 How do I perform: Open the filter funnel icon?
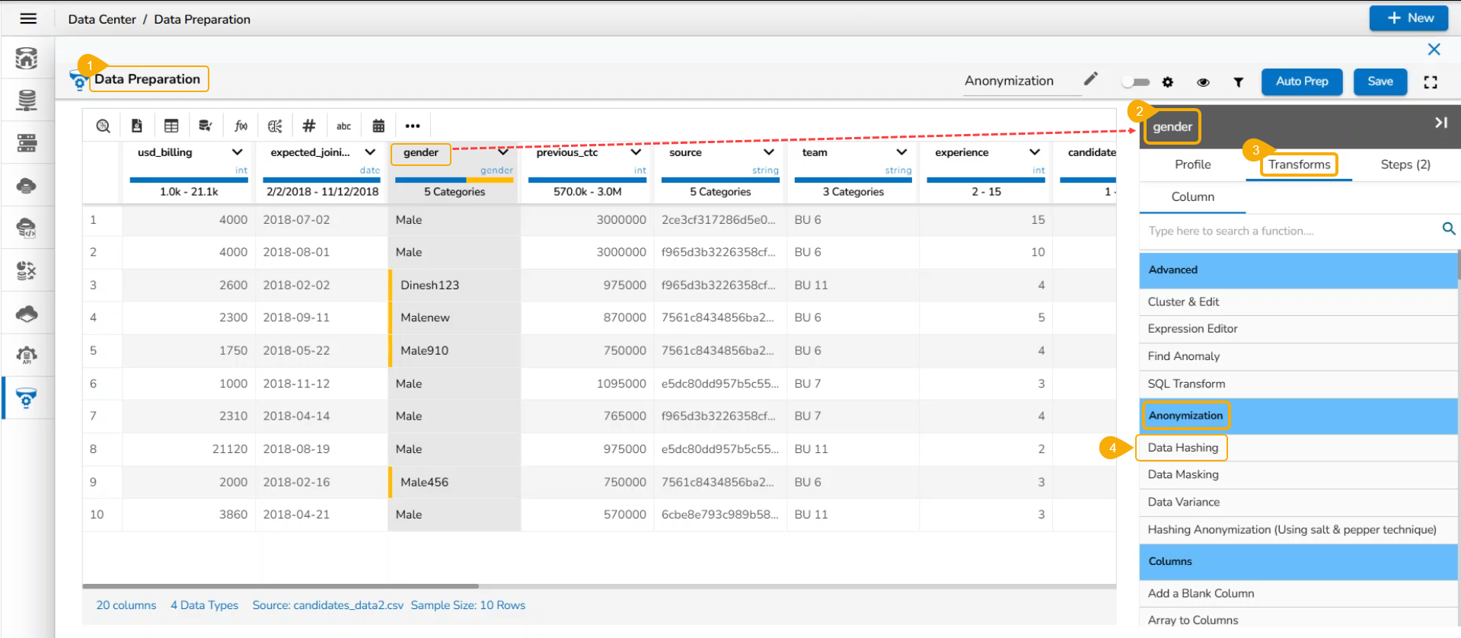1239,82
